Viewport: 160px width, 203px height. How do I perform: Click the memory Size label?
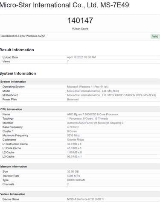[x=5, y=171]
